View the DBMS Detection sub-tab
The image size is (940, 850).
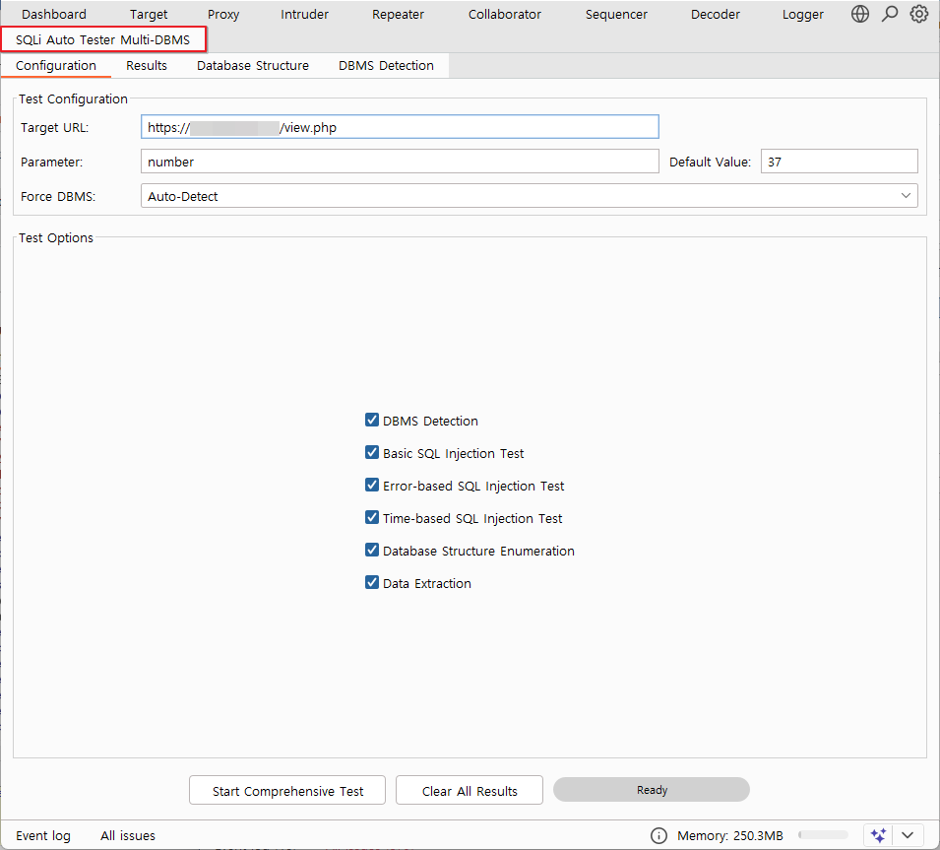386,65
